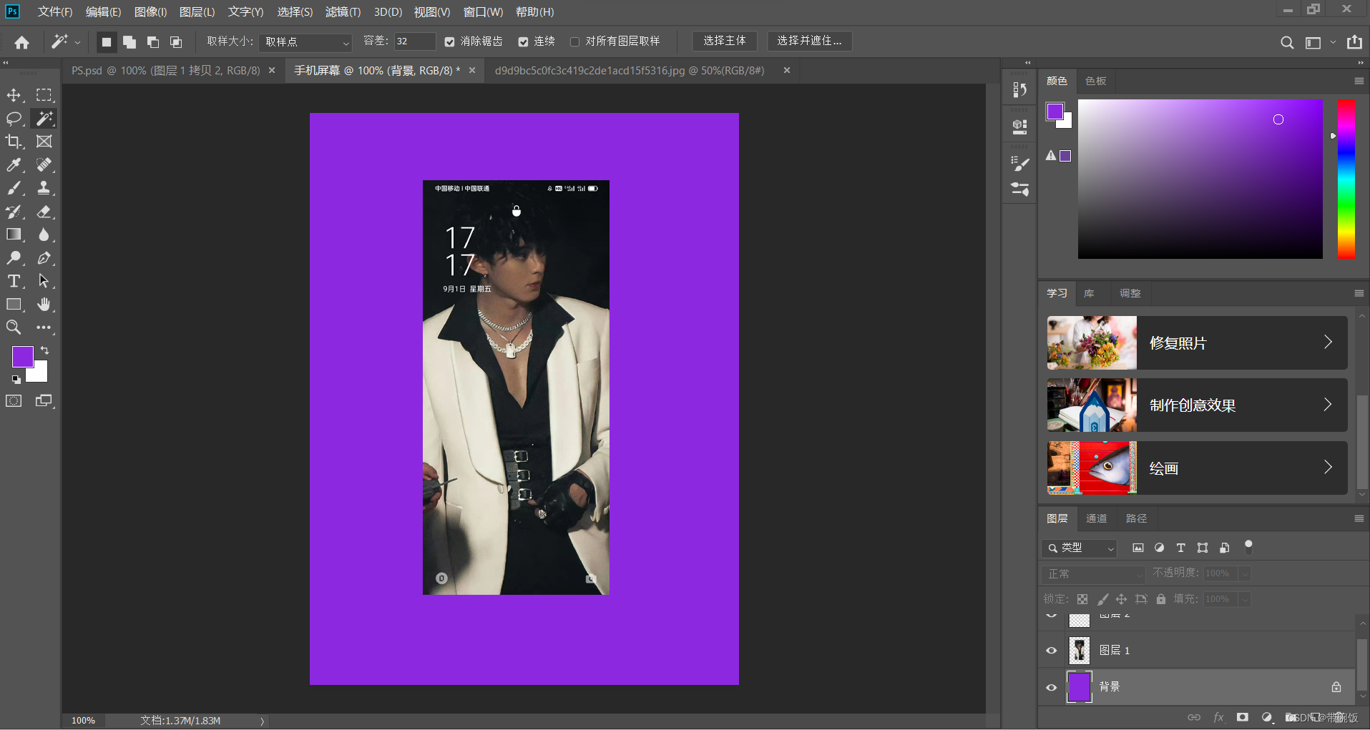Select the Hand tool
Screen dimensions: 1370x730
point(44,305)
